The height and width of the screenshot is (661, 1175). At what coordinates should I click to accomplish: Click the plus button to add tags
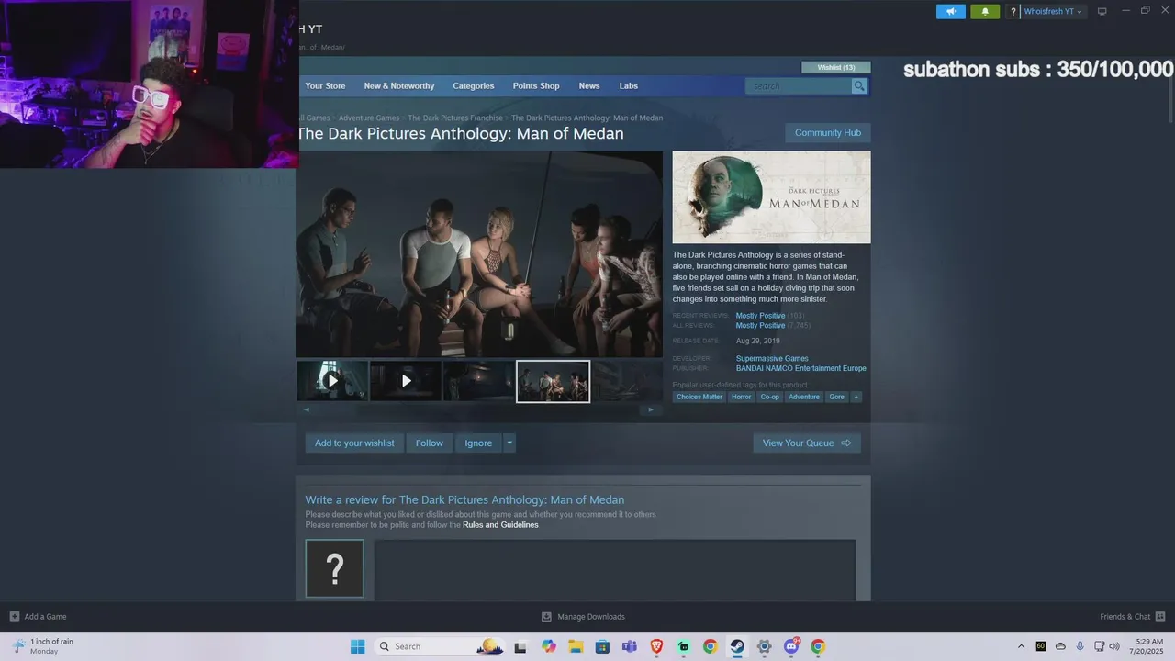pyautogui.click(x=856, y=397)
